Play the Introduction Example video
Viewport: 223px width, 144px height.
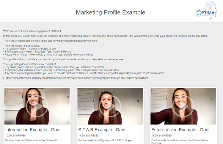click(37, 106)
